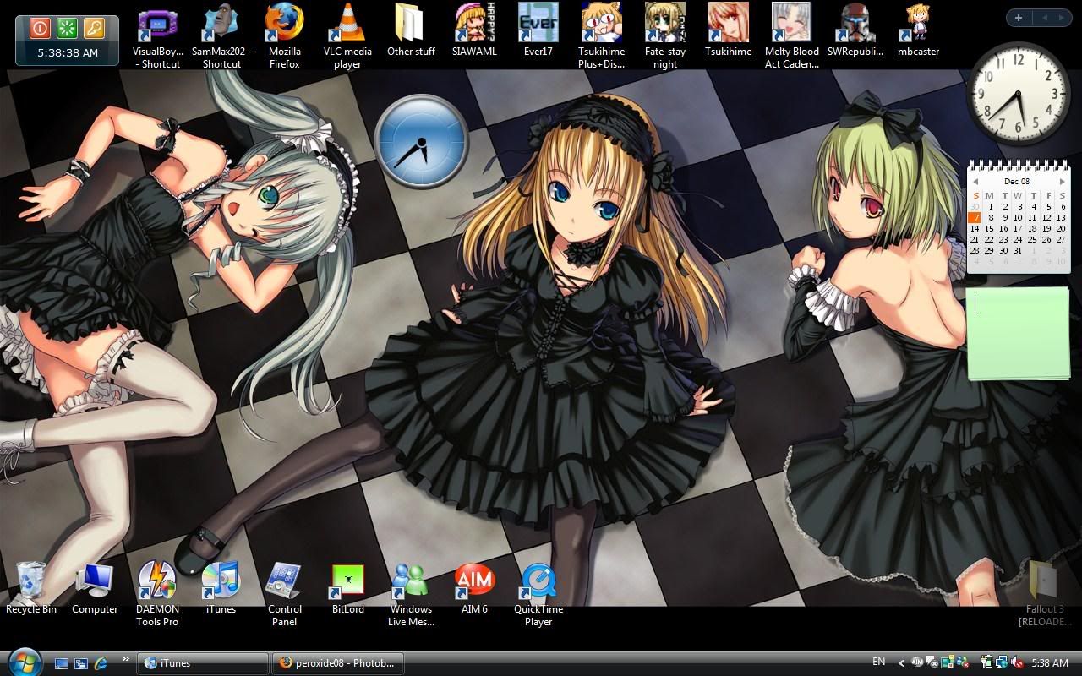Go to previous month in the calendar gadget
The width and height of the screenshot is (1082, 676).
pyautogui.click(x=975, y=182)
